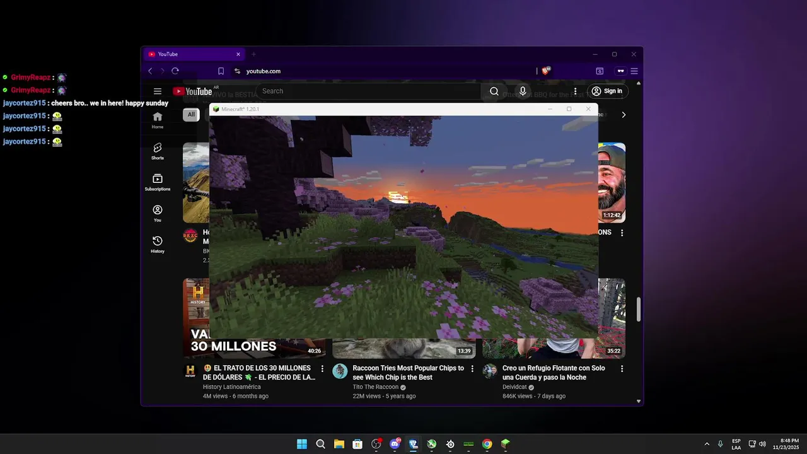Open the volume control in tray
This screenshot has width=807, height=454.
[762, 444]
